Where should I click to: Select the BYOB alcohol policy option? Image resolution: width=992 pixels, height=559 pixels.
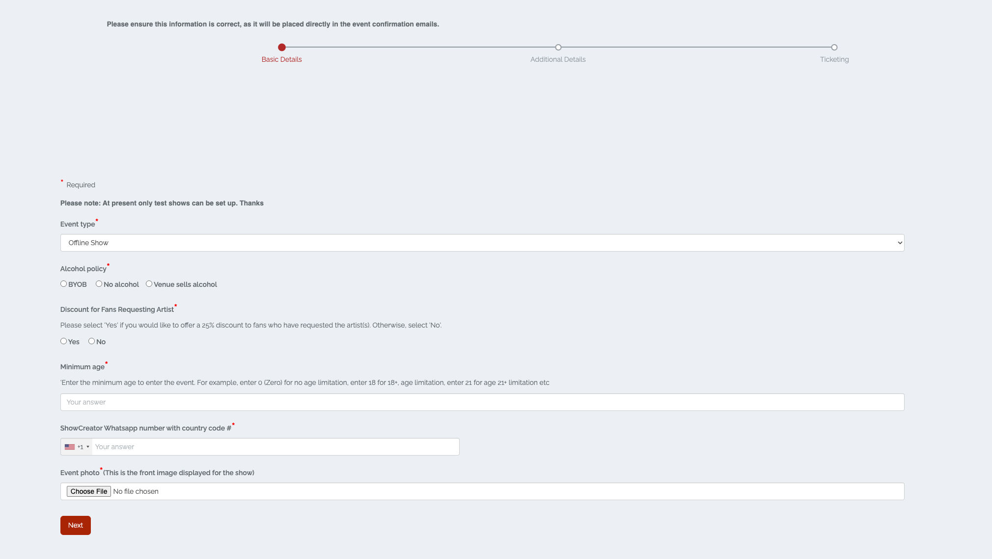[64, 284]
